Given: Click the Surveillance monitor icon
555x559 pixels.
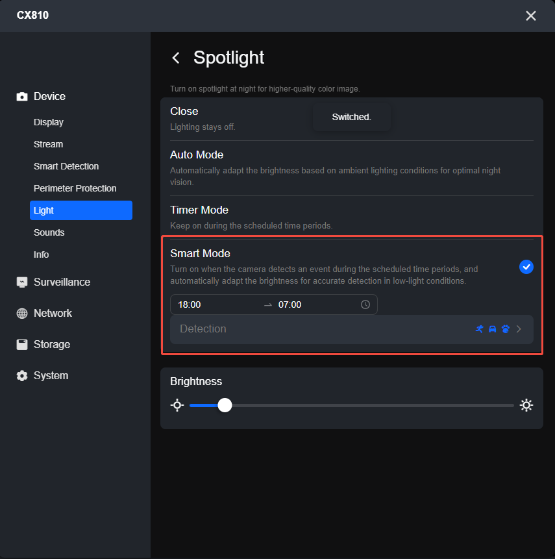Looking at the screenshot, I should click(x=22, y=282).
